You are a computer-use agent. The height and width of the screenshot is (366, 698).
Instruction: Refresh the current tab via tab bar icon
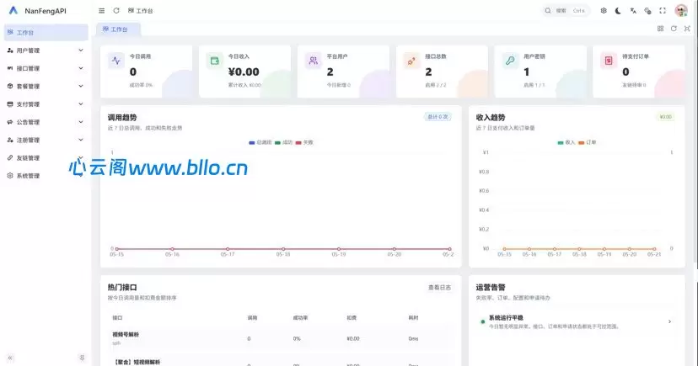pyautogui.click(x=674, y=29)
